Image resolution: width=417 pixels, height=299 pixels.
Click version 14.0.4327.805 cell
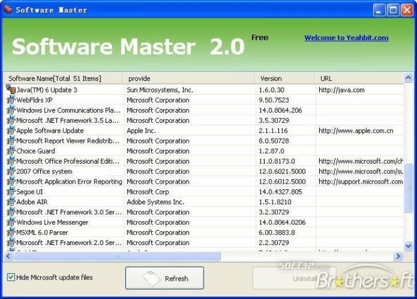point(280,192)
